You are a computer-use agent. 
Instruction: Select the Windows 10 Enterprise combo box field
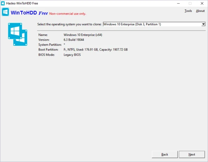point(154,24)
